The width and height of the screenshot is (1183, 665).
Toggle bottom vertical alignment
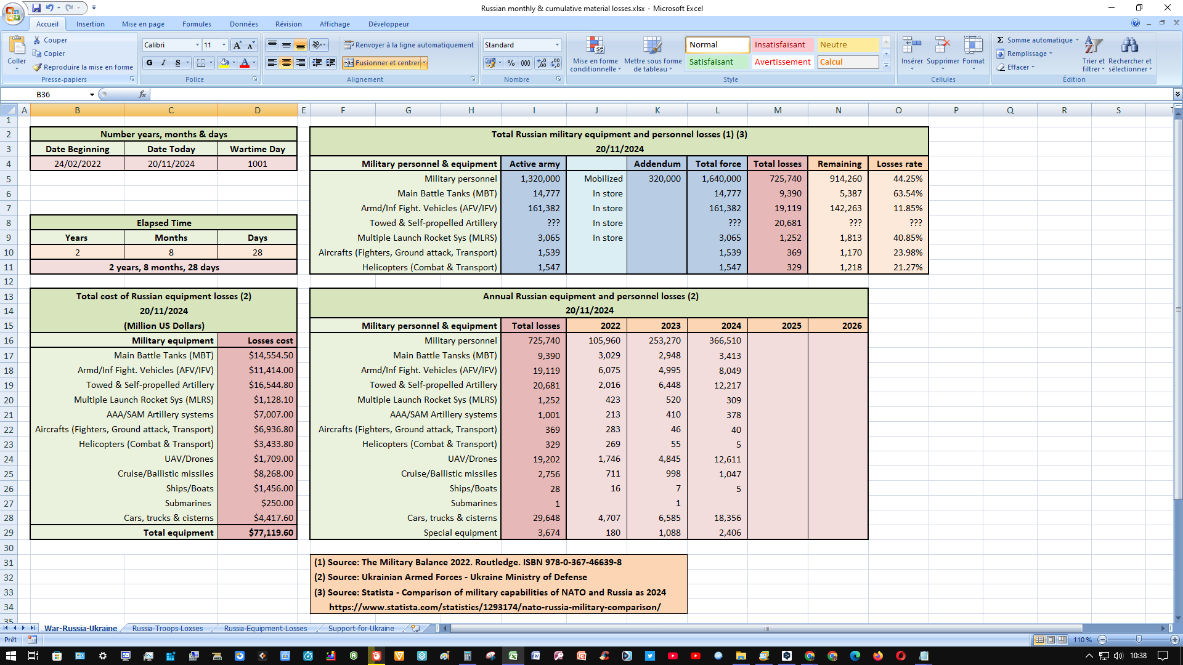click(300, 45)
